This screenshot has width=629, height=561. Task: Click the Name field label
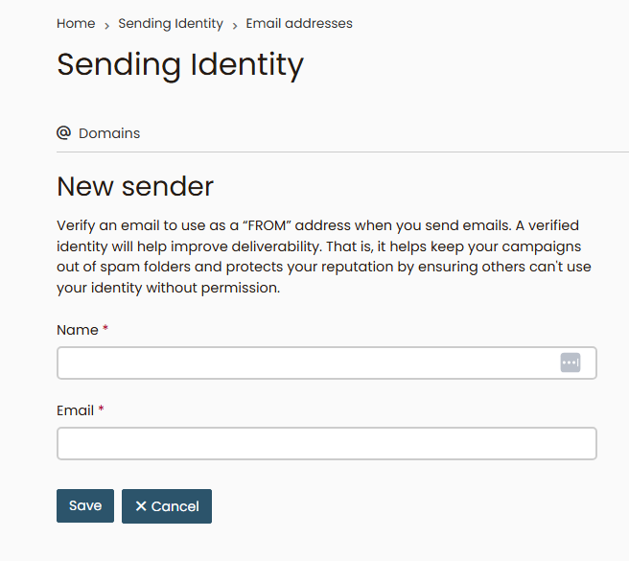coord(77,330)
